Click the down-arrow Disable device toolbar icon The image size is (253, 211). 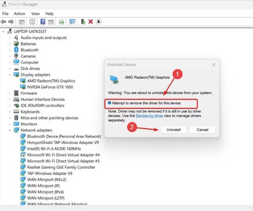click(x=98, y=22)
